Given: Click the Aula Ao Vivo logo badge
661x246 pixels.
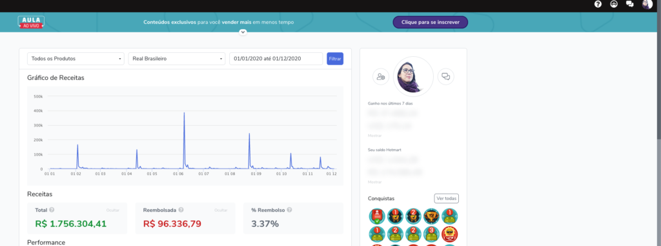Looking at the screenshot, I should click(x=31, y=23).
